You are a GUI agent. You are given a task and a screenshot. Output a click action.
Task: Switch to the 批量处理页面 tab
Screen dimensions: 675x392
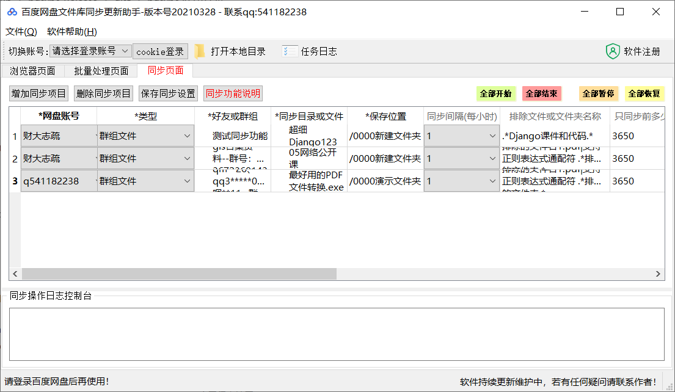[x=101, y=71]
